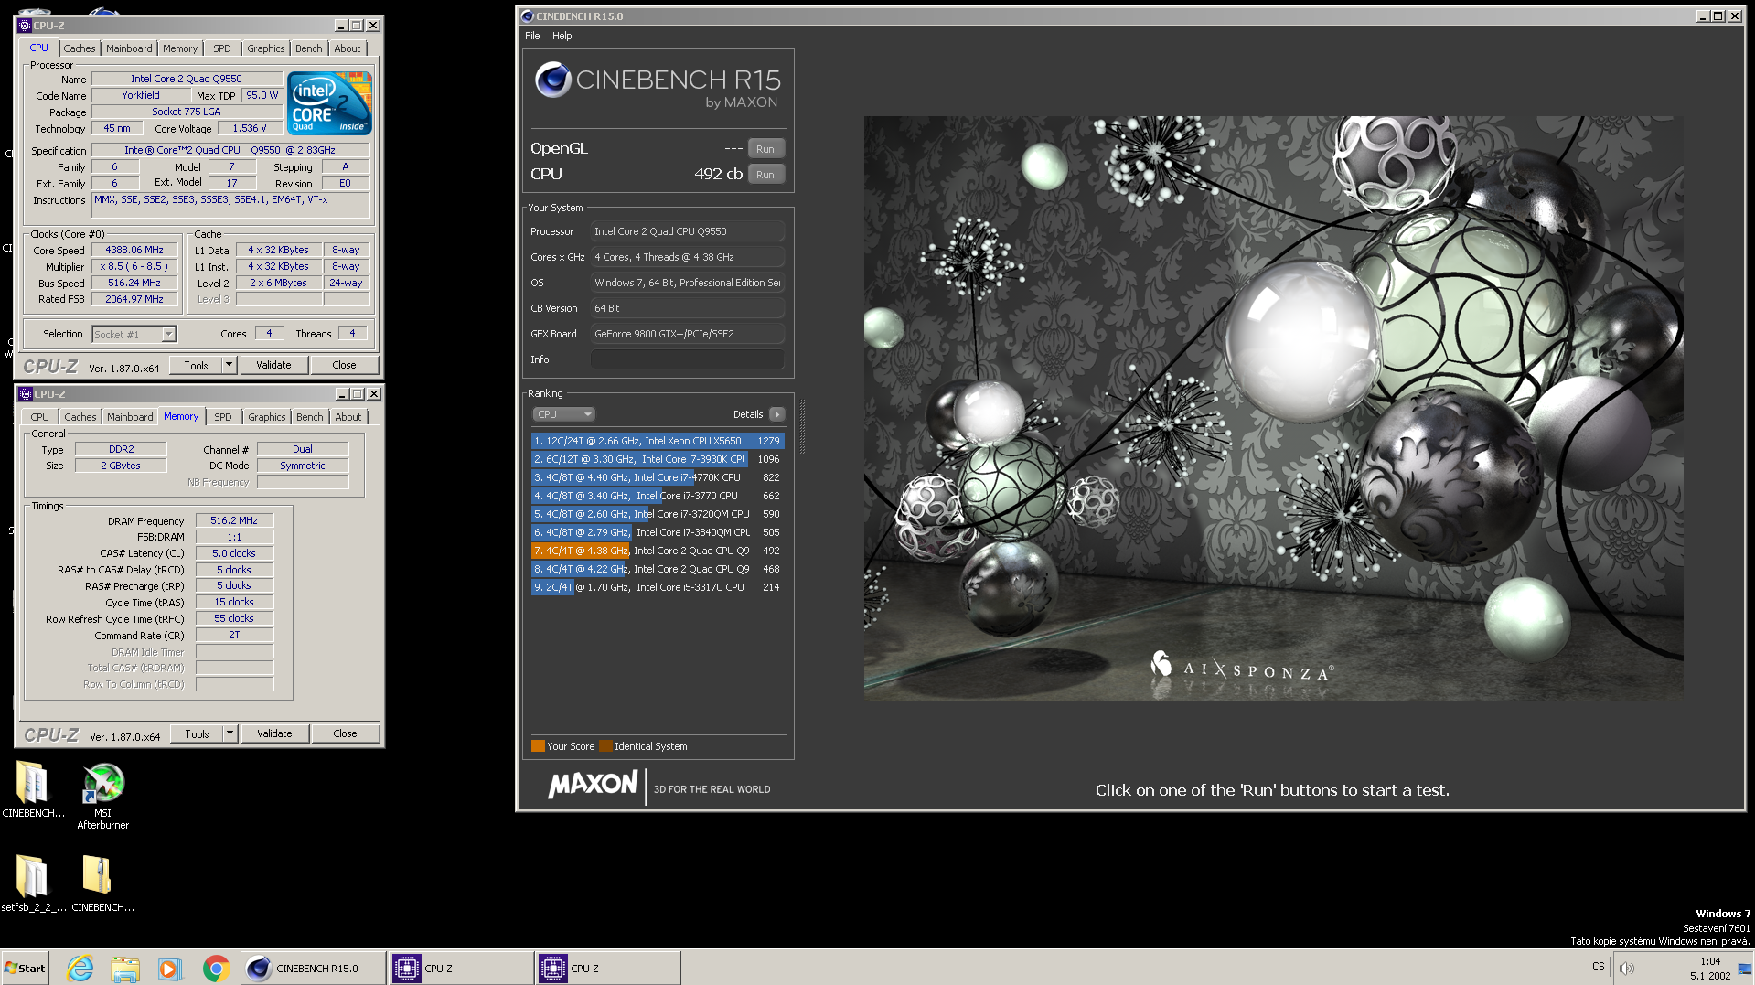Click Tools button in top CPU-Z window
The image size is (1755, 985).
[x=196, y=365]
